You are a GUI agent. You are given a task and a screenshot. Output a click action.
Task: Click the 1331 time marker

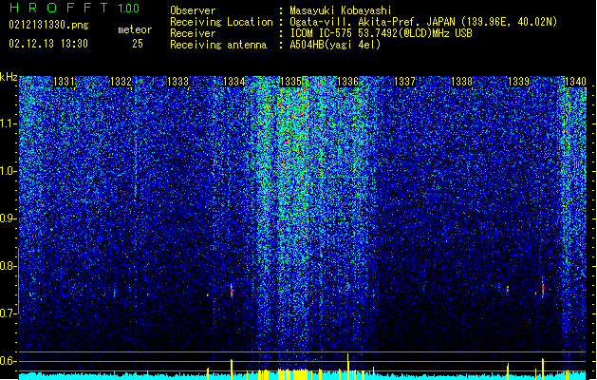click(64, 82)
